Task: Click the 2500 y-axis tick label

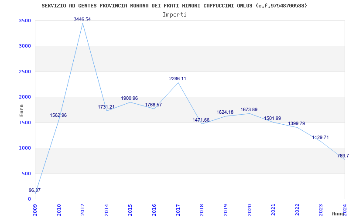Action: pos(25,72)
